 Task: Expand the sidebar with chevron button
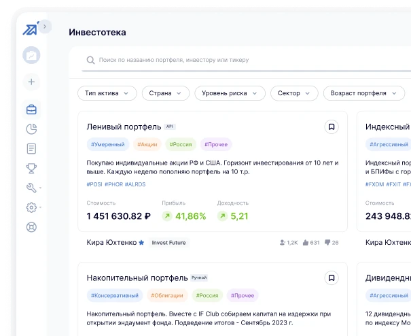(45, 27)
